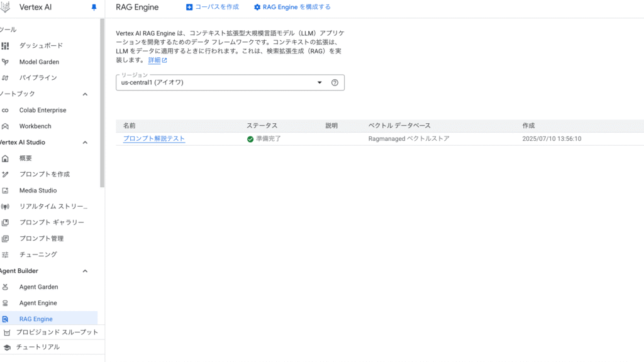The height and width of the screenshot is (362, 644).
Task: Click the Model Garden sprout icon
Action: (5, 62)
